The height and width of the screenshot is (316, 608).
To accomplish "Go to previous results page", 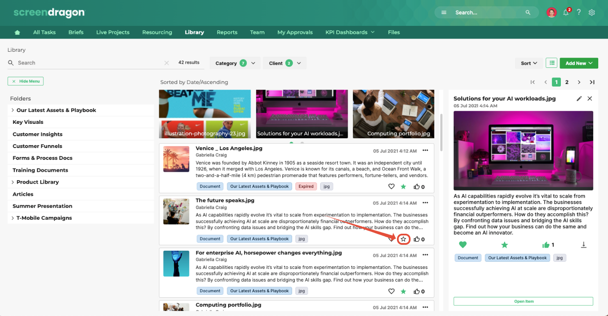I will (x=546, y=82).
